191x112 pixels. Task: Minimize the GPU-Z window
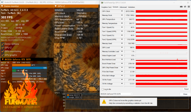[174, 2]
